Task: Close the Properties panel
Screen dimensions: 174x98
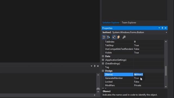Action: click(166, 28)
